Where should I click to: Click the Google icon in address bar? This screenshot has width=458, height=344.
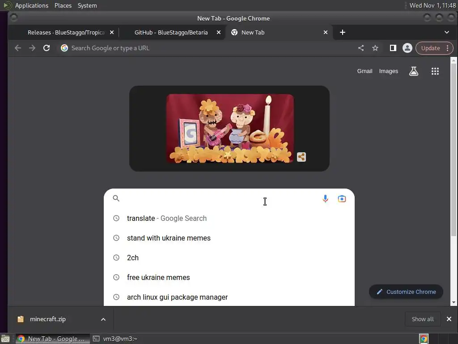[64, 48]
